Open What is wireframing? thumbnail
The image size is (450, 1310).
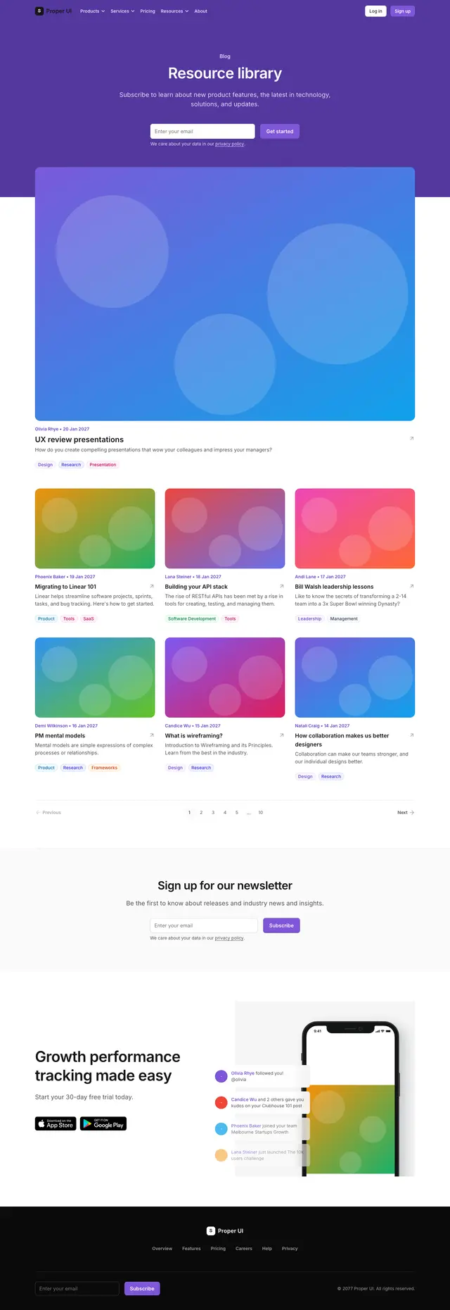tap(225, 678)
